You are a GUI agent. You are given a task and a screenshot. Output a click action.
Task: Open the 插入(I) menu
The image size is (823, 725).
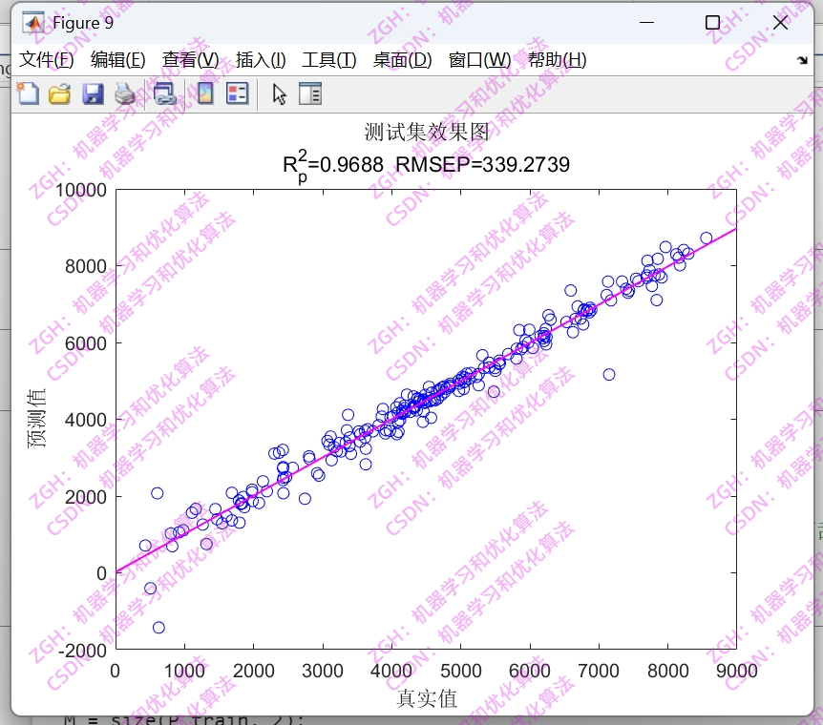(x=261, y=60)
